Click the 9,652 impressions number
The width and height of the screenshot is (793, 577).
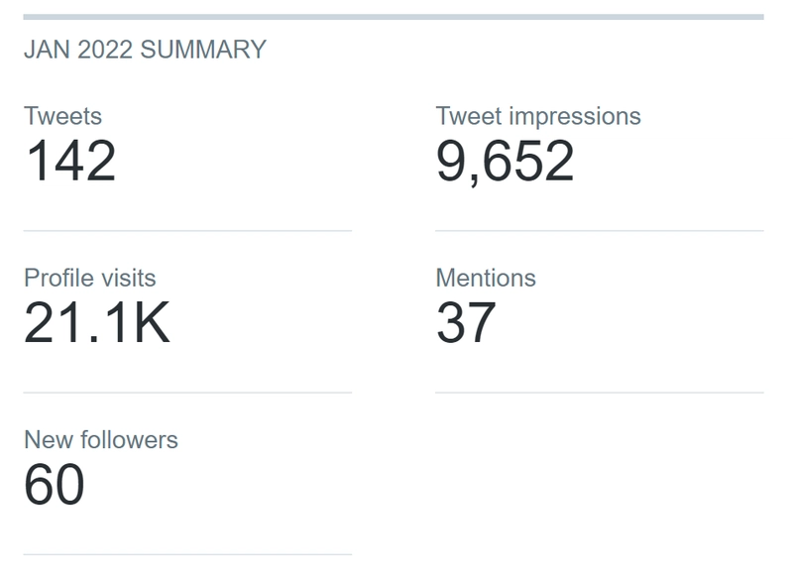[x=505, y=162]
